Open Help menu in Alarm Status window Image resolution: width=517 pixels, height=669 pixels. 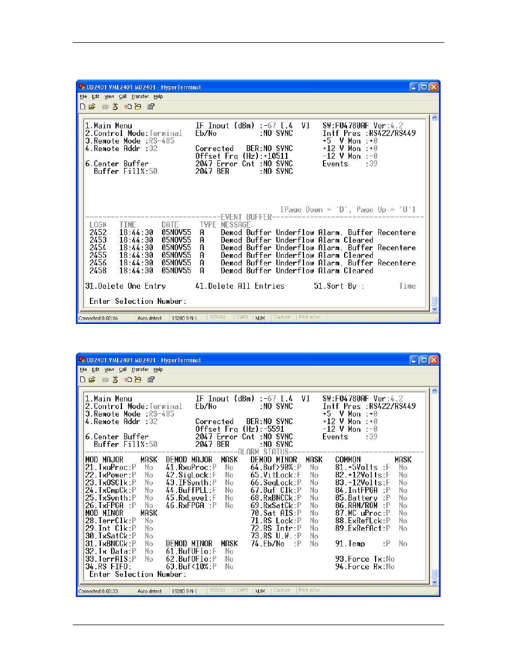coord(158,370)
